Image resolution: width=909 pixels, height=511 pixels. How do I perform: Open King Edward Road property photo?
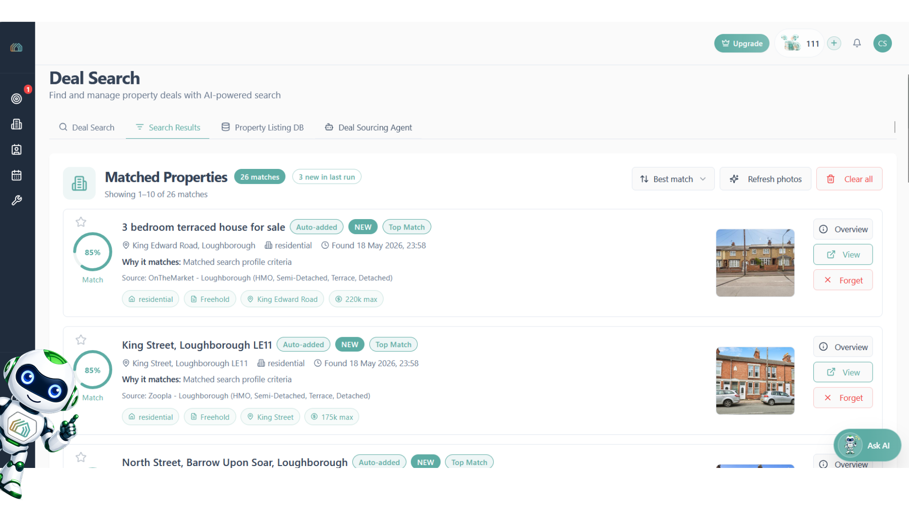(755, 263)
